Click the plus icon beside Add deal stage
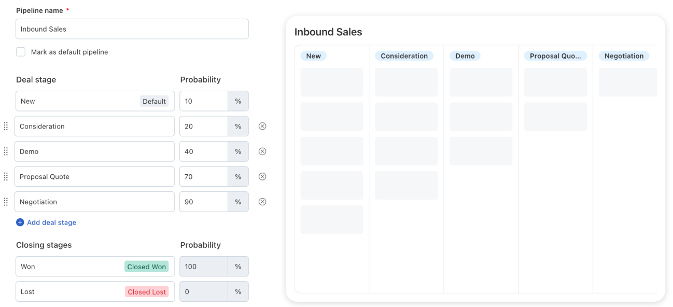 click(20, 222)
